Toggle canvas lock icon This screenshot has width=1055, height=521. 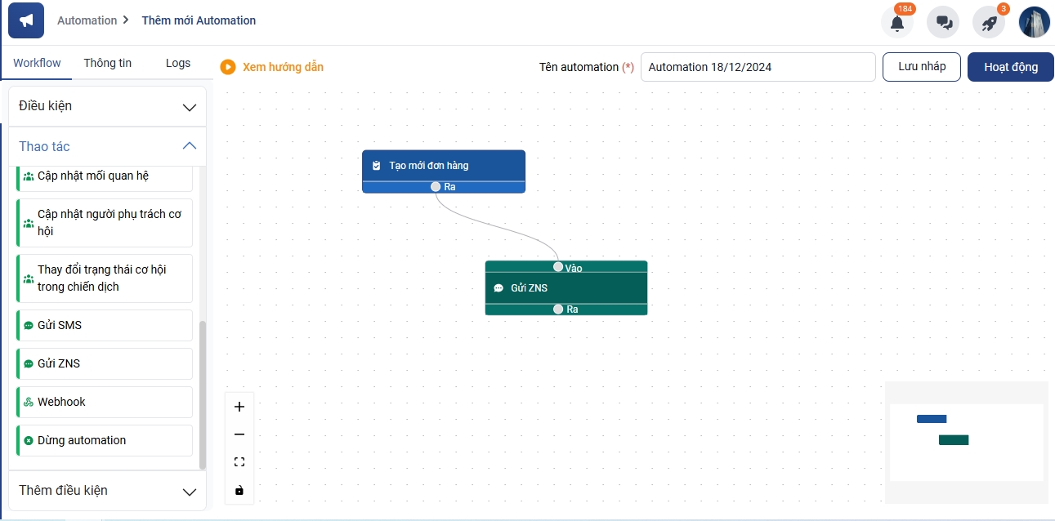point(239,490)
